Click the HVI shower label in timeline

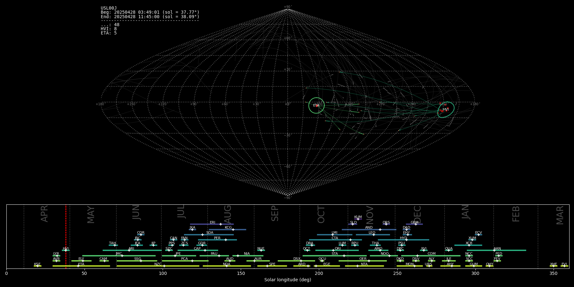[x=66, y=249]
